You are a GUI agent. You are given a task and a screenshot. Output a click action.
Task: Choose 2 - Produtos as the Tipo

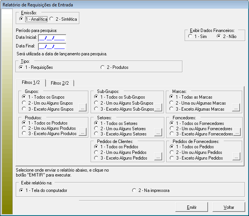pos(102,67)
